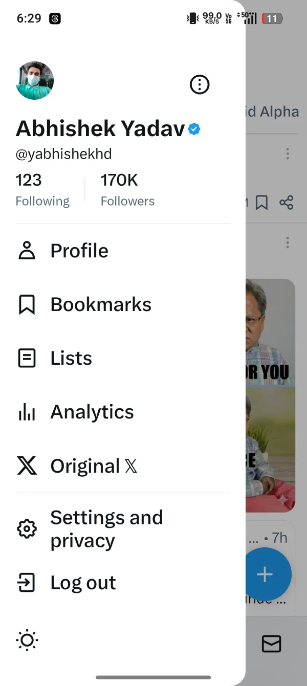
Task: Click the bookmark icon on the post
Action: [261, 203]
